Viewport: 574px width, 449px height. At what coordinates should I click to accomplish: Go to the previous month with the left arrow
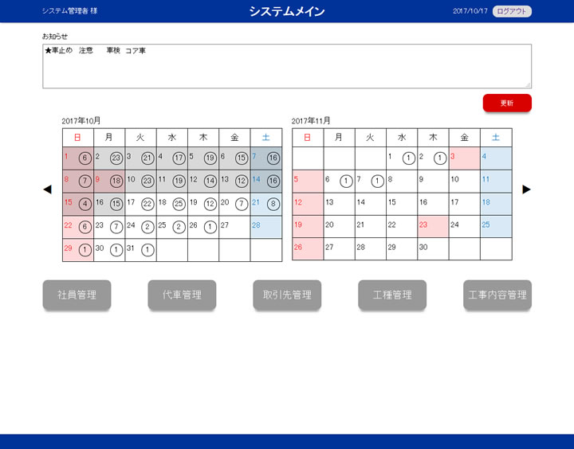pos(47,189)
